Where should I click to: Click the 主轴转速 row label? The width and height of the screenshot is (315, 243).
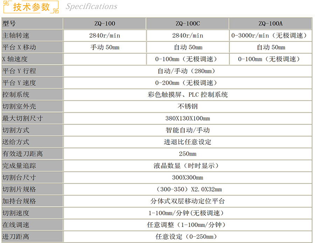(x=16, y=36)
